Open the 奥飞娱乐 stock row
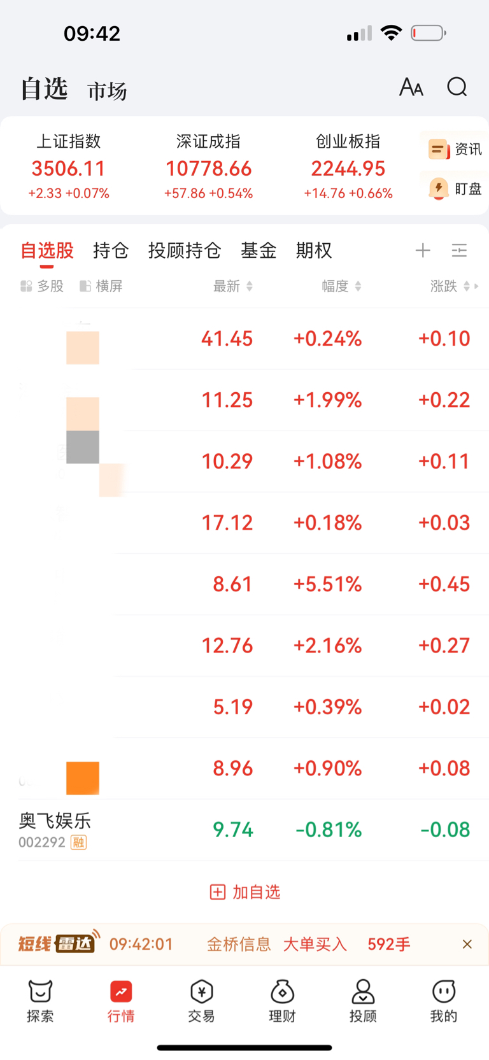Image resolution: width=489 pixels, height=1060 pixels. coord(244,830)
